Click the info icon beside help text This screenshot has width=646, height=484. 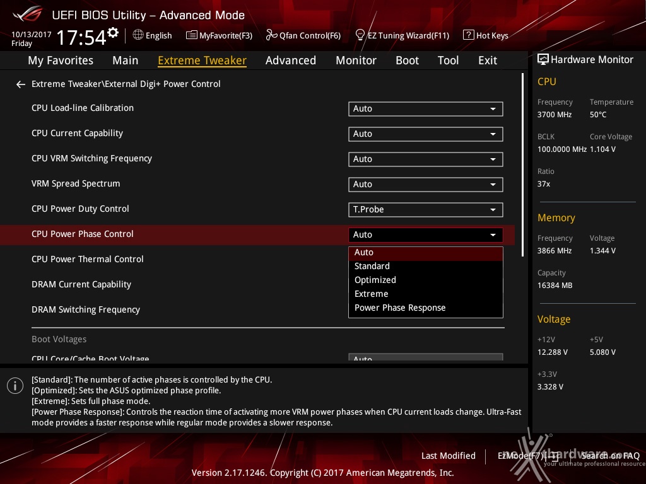[15, 386]
